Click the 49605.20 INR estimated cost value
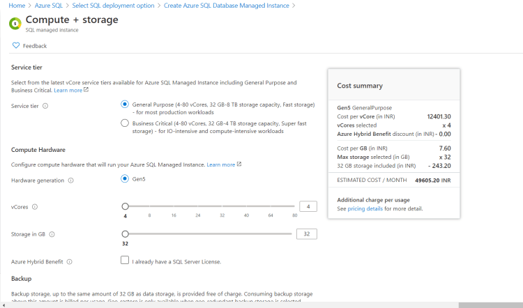The width and height of the screenshot is (523, 308). click(x=432, y=180)
